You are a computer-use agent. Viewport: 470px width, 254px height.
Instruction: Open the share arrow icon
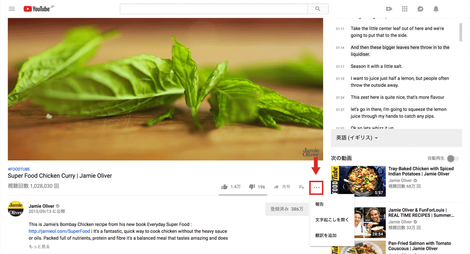coord(276,187)
